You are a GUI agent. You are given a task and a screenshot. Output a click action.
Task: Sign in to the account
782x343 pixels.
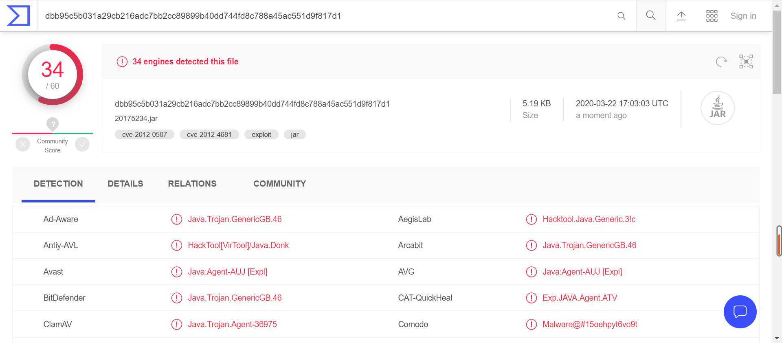(x=743, y=16)
